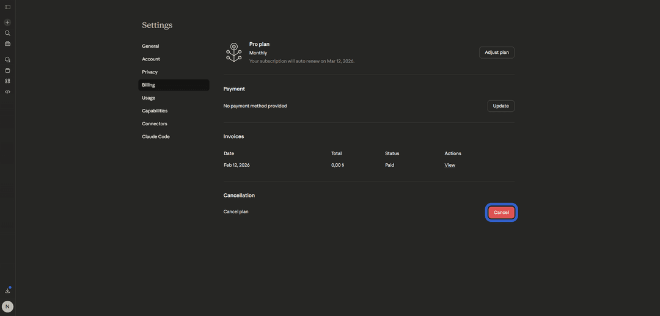The height and width of the screenshot is (316, 660).
Task: Open search via magnifying glass icon
Action: [7, 33]
